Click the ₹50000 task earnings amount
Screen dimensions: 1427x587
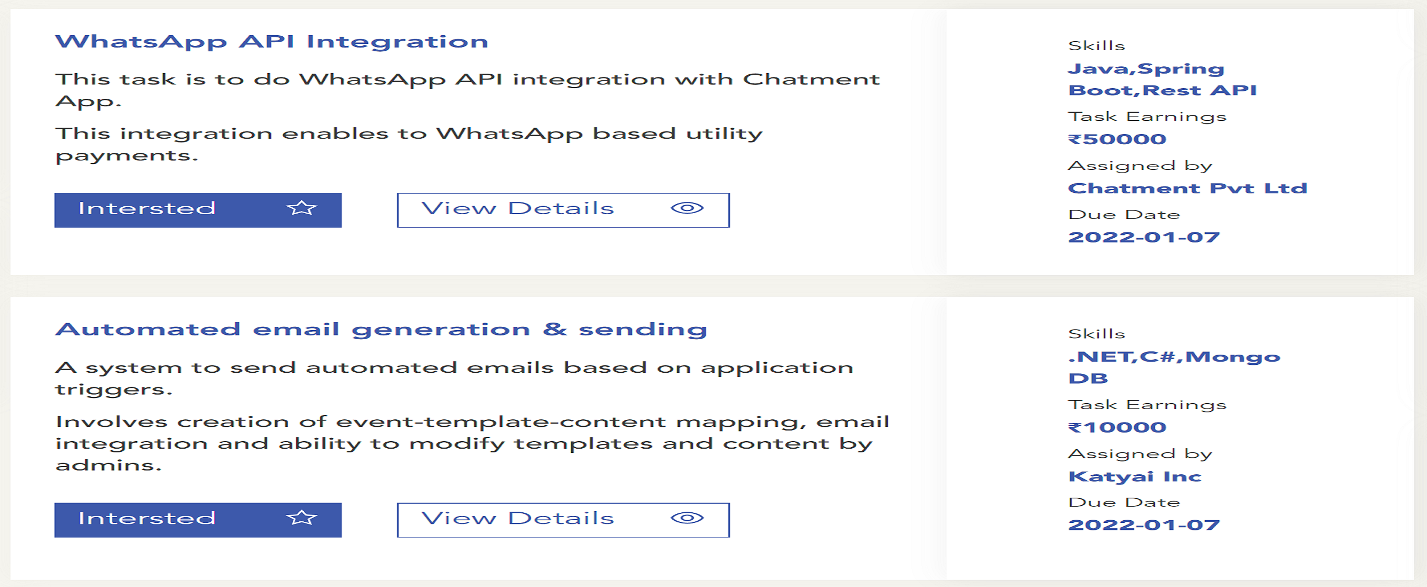(1117, 139)
